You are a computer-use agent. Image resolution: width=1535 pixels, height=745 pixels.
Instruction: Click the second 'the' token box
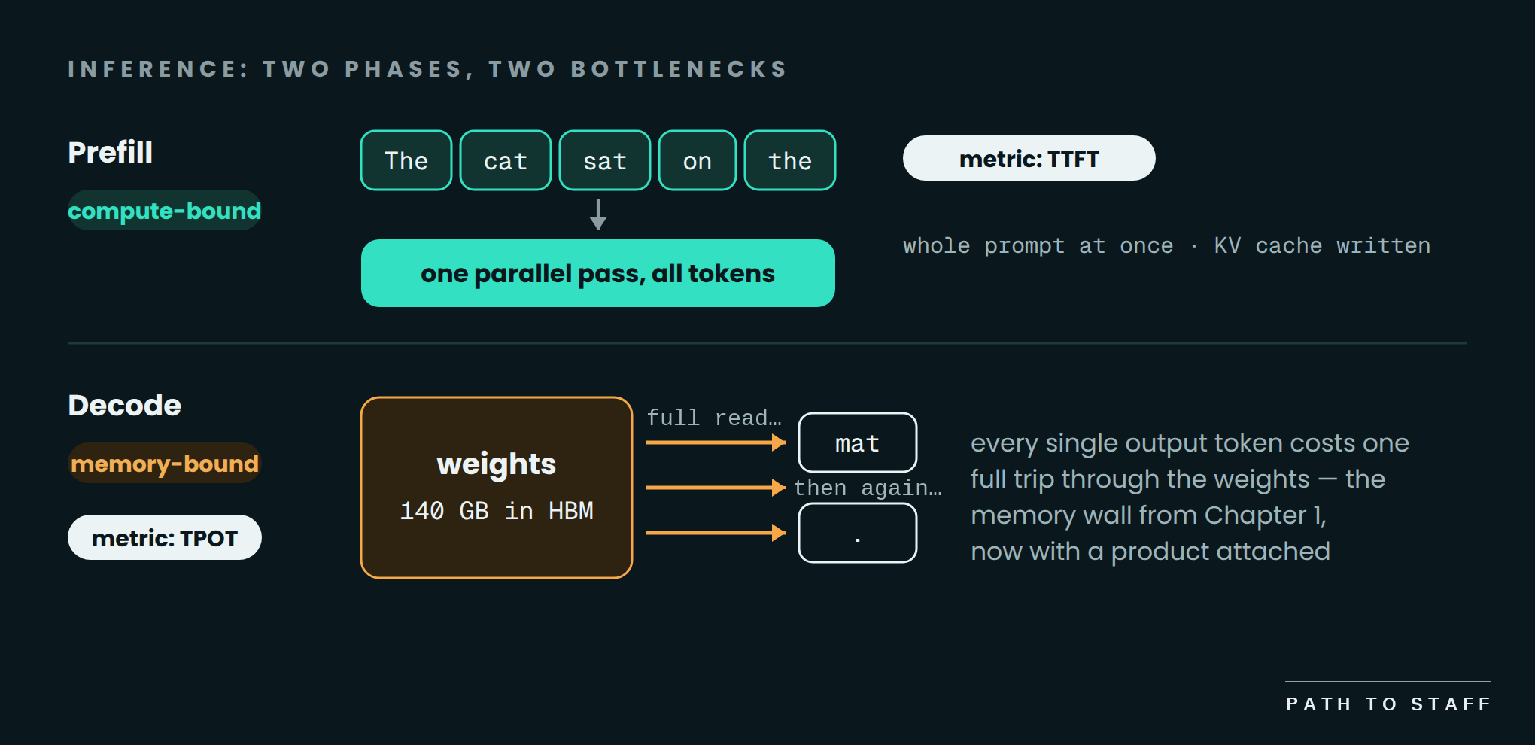coord(790,160)
